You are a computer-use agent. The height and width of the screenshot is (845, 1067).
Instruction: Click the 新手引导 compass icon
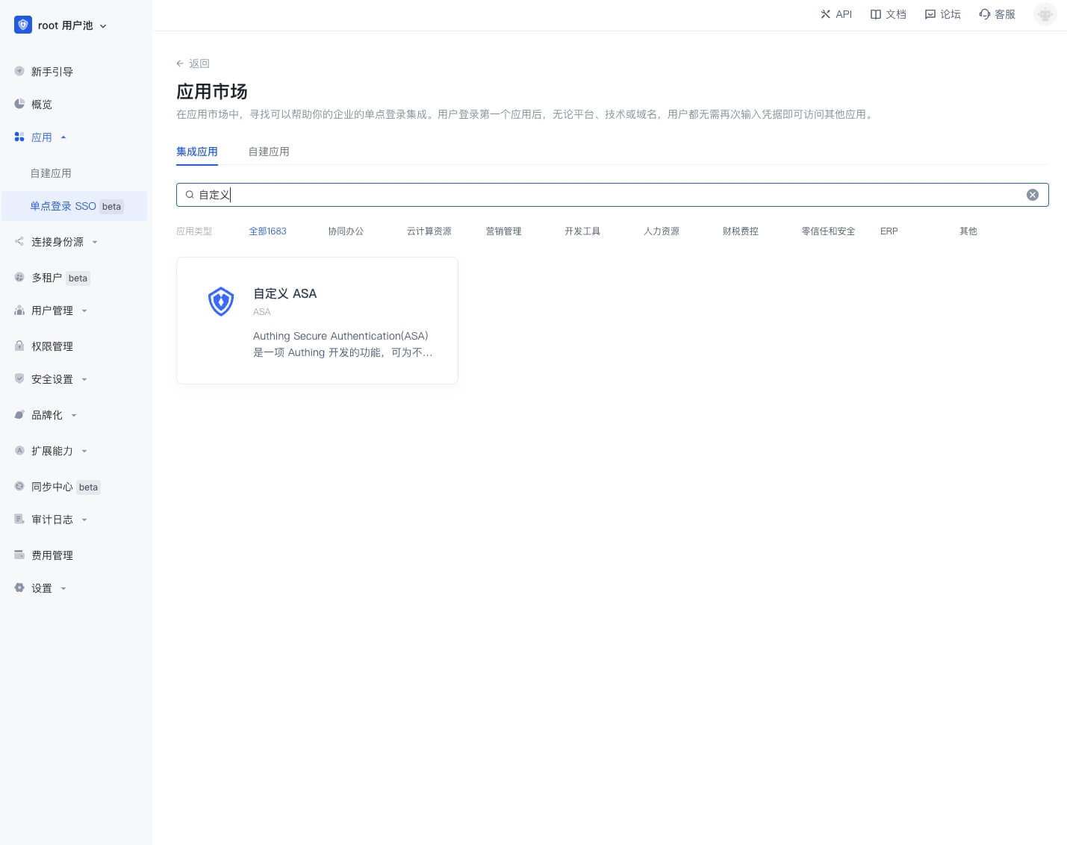[x=19, y=72]
